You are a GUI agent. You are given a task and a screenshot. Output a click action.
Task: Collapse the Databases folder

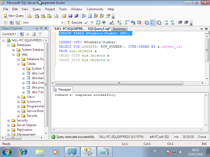point(9,45)
